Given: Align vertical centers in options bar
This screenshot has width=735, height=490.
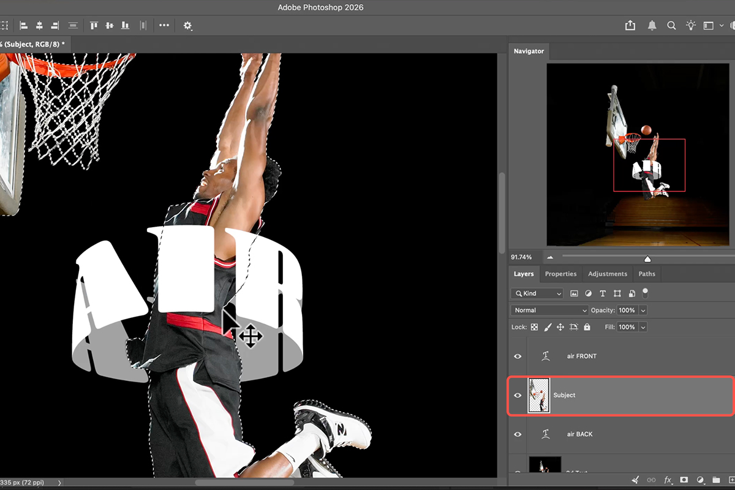Looking at the screenshot, I should coord(110,26).
